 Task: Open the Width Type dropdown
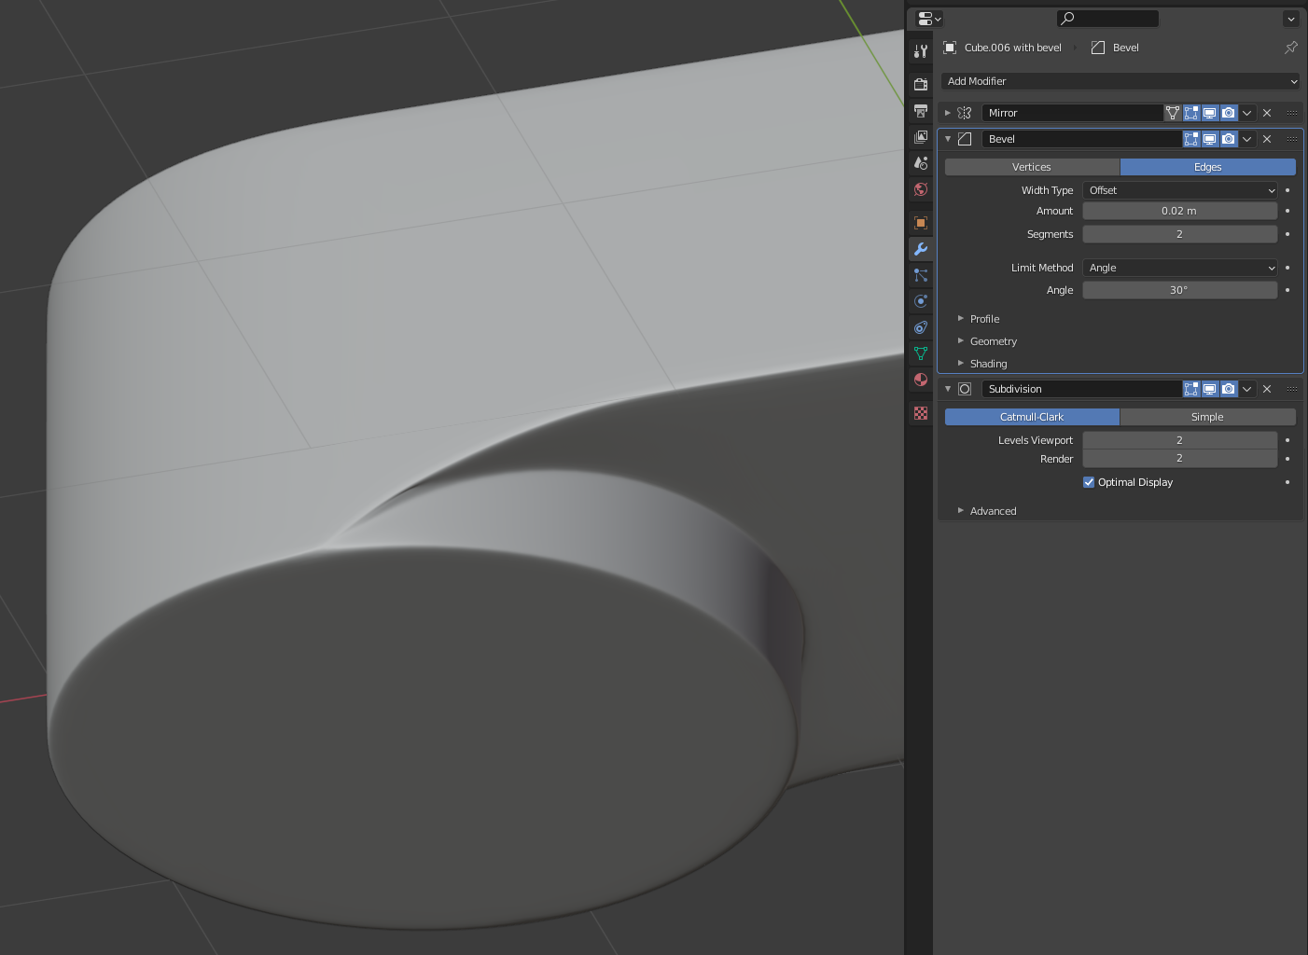point(1180,190)
